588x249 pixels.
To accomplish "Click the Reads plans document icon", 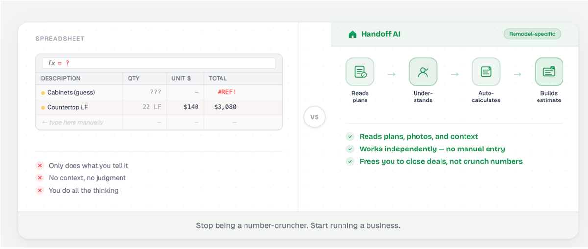I will tap(360, 72).
